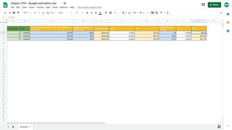Increase decimal places
Viewport: 232px width, 130px height.
pyautogui.click(x=47, y=13)
